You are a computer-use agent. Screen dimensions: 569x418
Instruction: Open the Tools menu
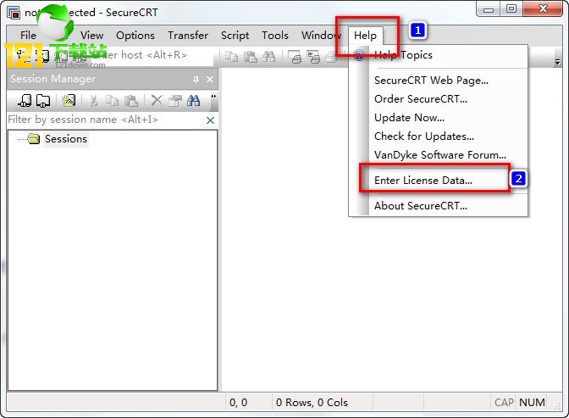click(275, 36)
